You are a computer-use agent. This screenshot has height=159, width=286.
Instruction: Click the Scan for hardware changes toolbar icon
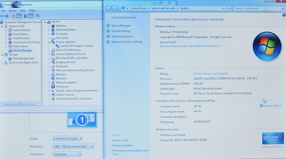38,16
